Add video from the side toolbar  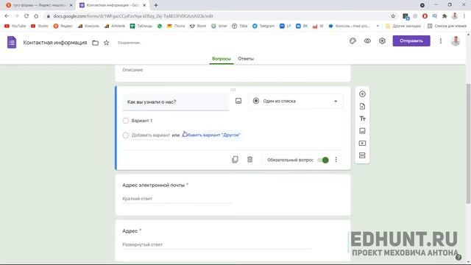362,144
